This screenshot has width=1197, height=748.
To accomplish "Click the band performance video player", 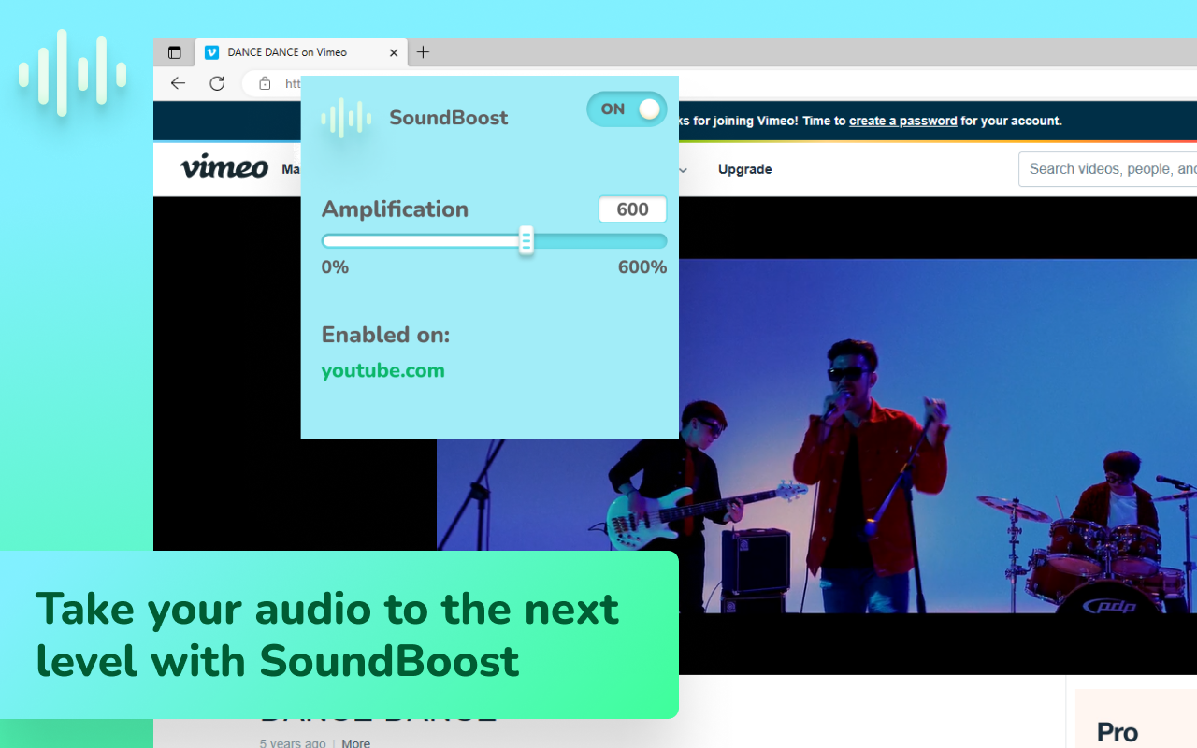I will [816, 436].
